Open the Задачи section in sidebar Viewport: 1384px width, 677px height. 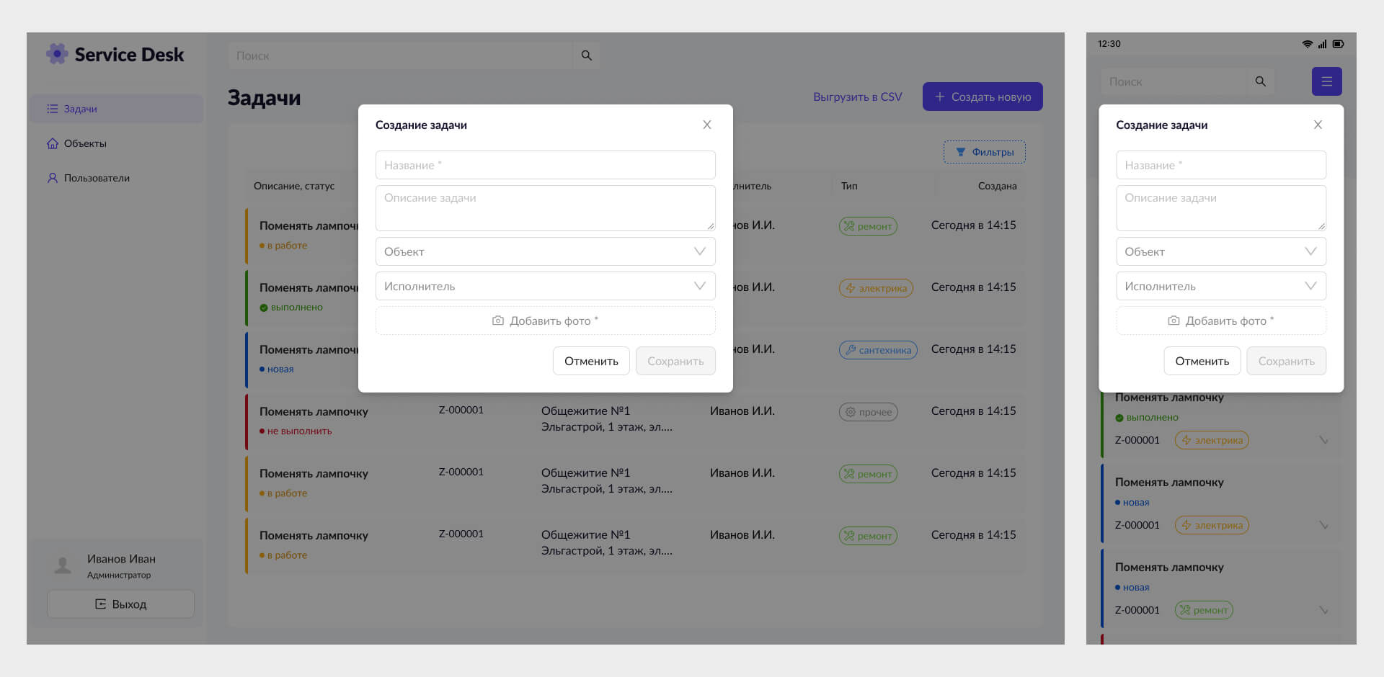pos(116,109)
